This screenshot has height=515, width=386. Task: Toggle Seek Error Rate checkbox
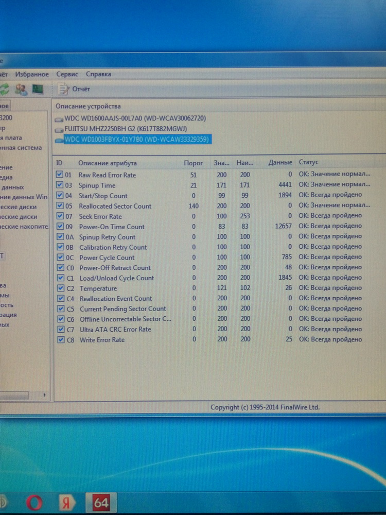60,216
